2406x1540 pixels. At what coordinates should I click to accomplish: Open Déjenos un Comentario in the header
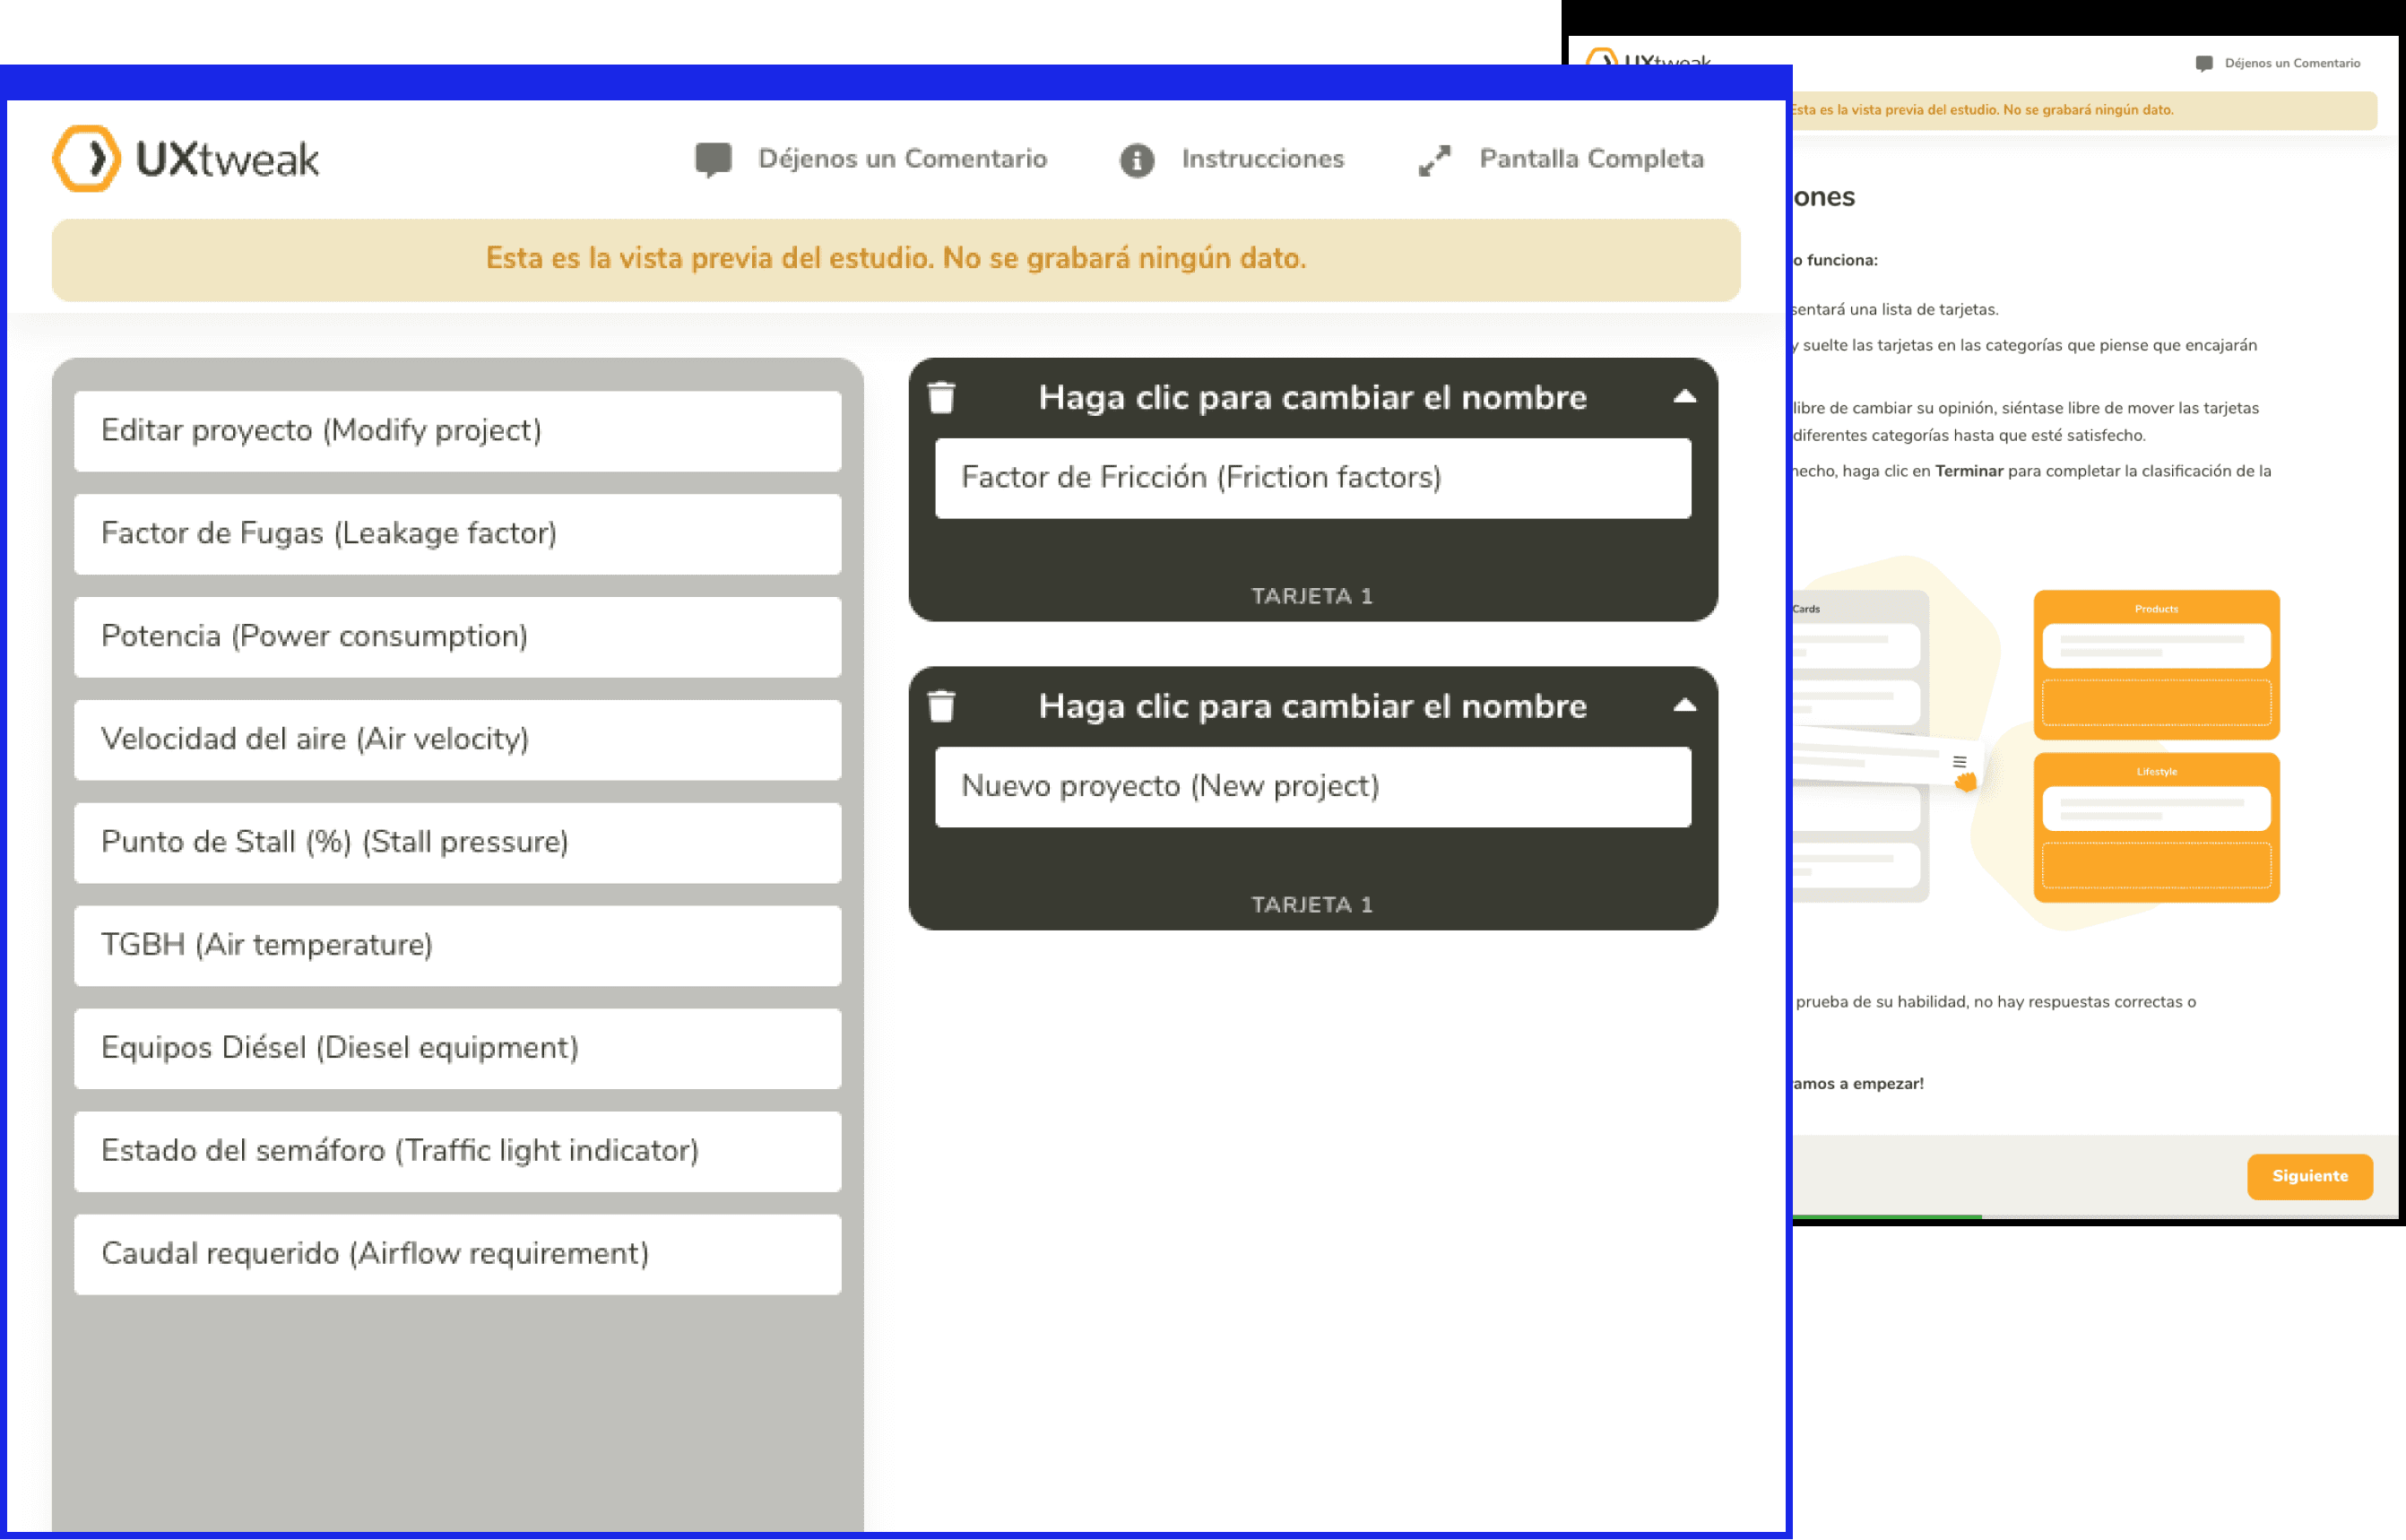tap(902, 159)
